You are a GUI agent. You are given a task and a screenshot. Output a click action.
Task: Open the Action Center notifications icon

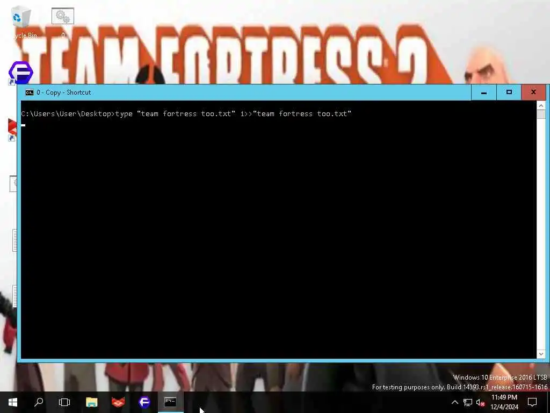tap(532, 402)
